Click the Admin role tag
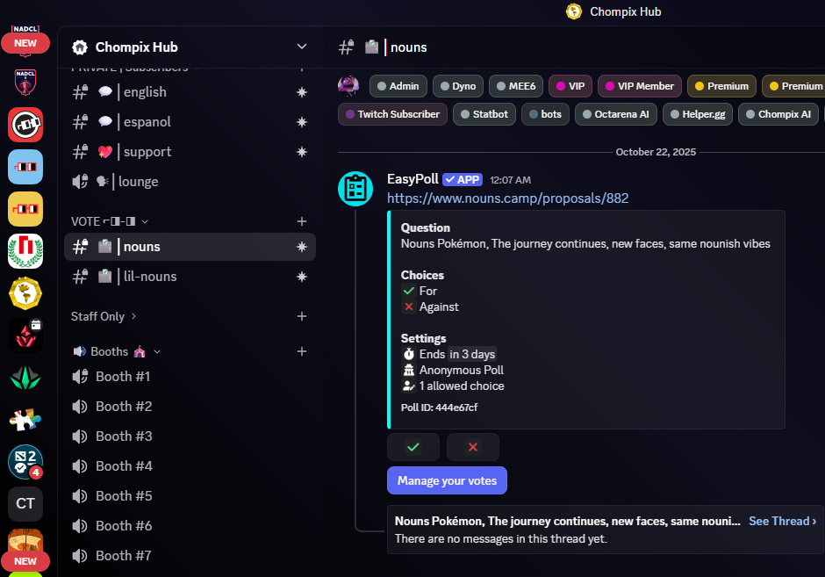The image size is (825, 577). point(398,86)
